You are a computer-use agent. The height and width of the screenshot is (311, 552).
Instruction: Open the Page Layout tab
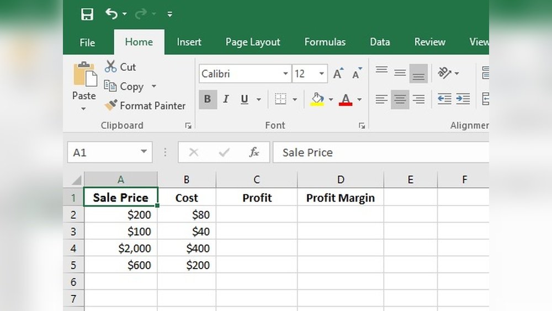[x=253, y=42]
